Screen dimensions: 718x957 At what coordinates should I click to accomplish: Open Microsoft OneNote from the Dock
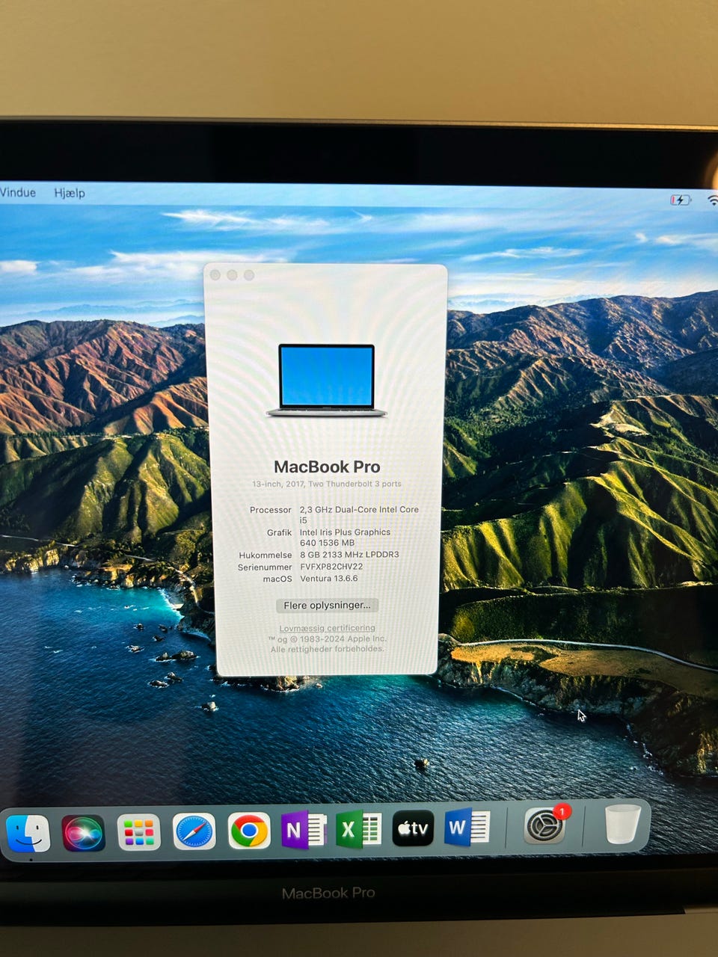coord(304,830)
